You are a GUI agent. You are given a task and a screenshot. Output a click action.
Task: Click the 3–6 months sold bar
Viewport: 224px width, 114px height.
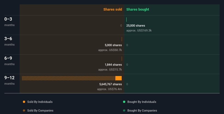[x=122, y=39]
